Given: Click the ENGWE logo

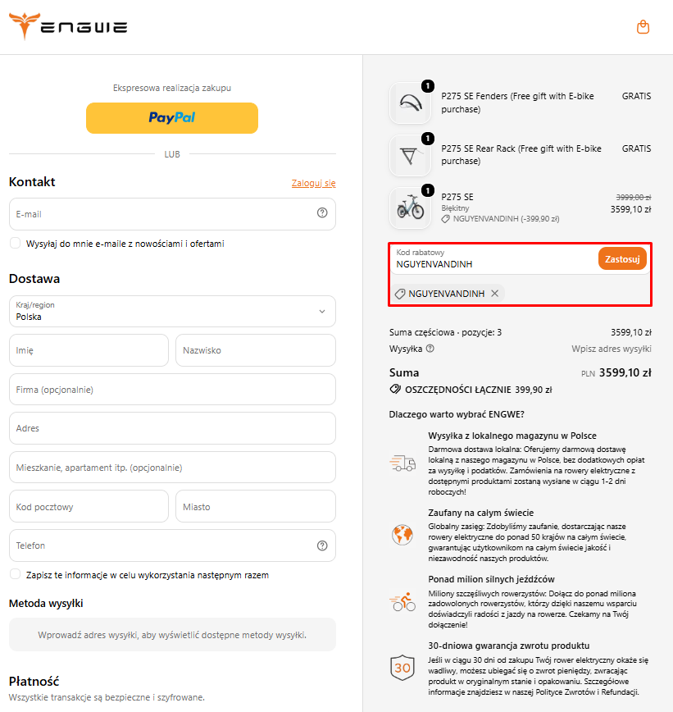Looking at the screenshot, I should click(68, 26).
